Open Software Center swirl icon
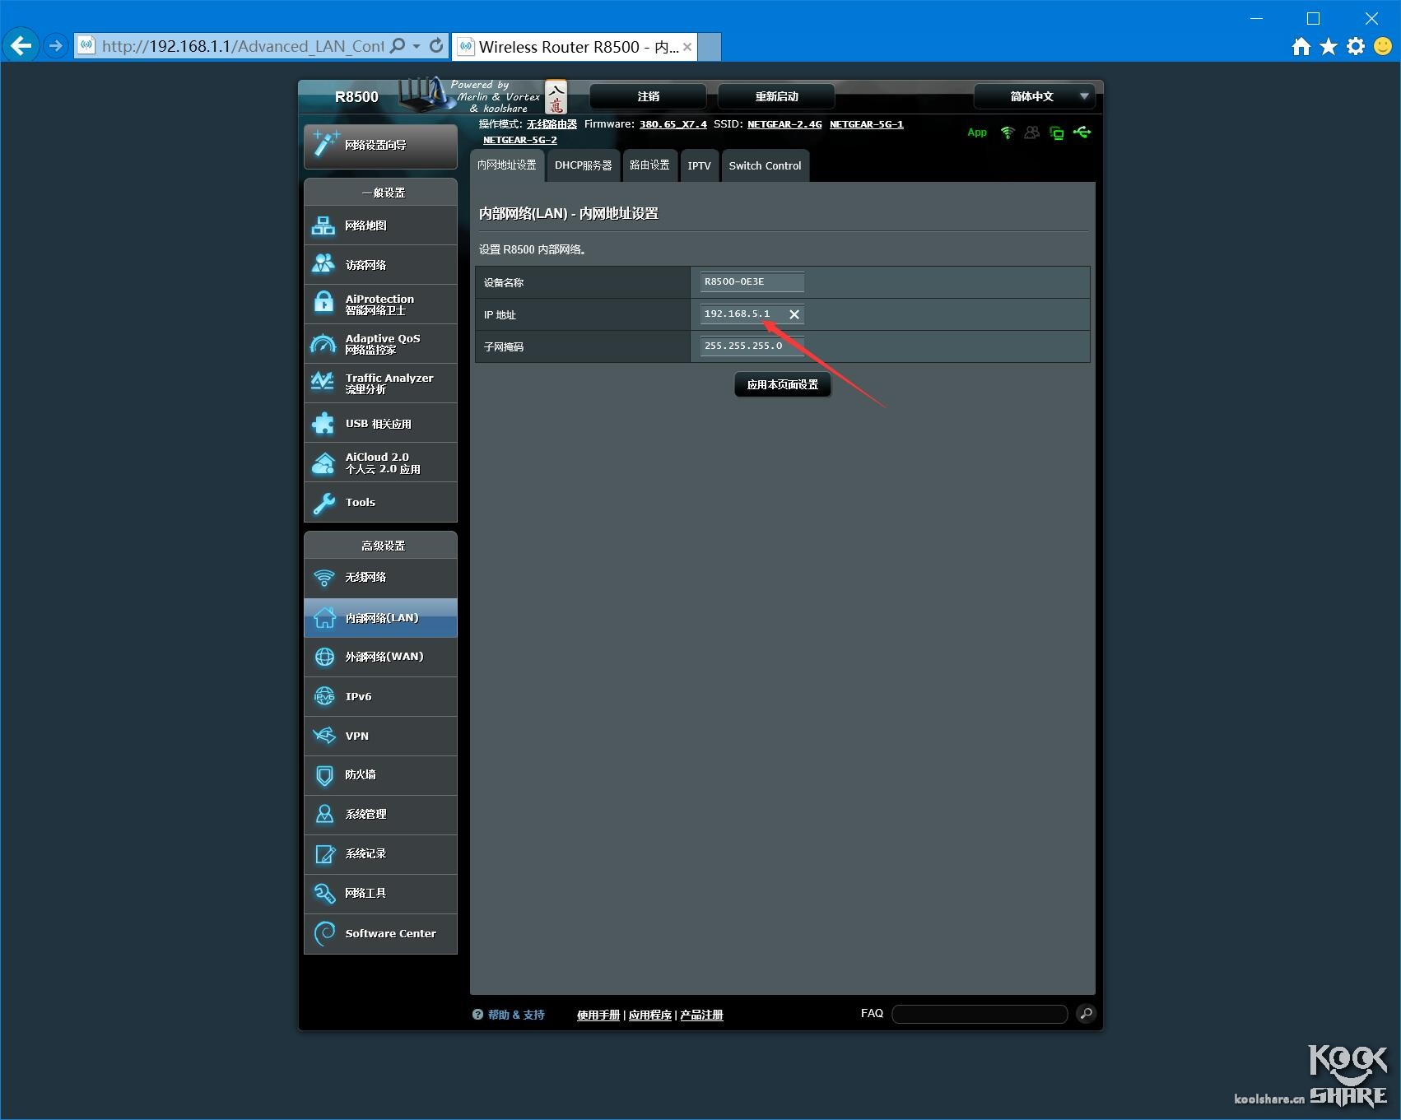The image size is (1401, 1120). coord(323,933)
